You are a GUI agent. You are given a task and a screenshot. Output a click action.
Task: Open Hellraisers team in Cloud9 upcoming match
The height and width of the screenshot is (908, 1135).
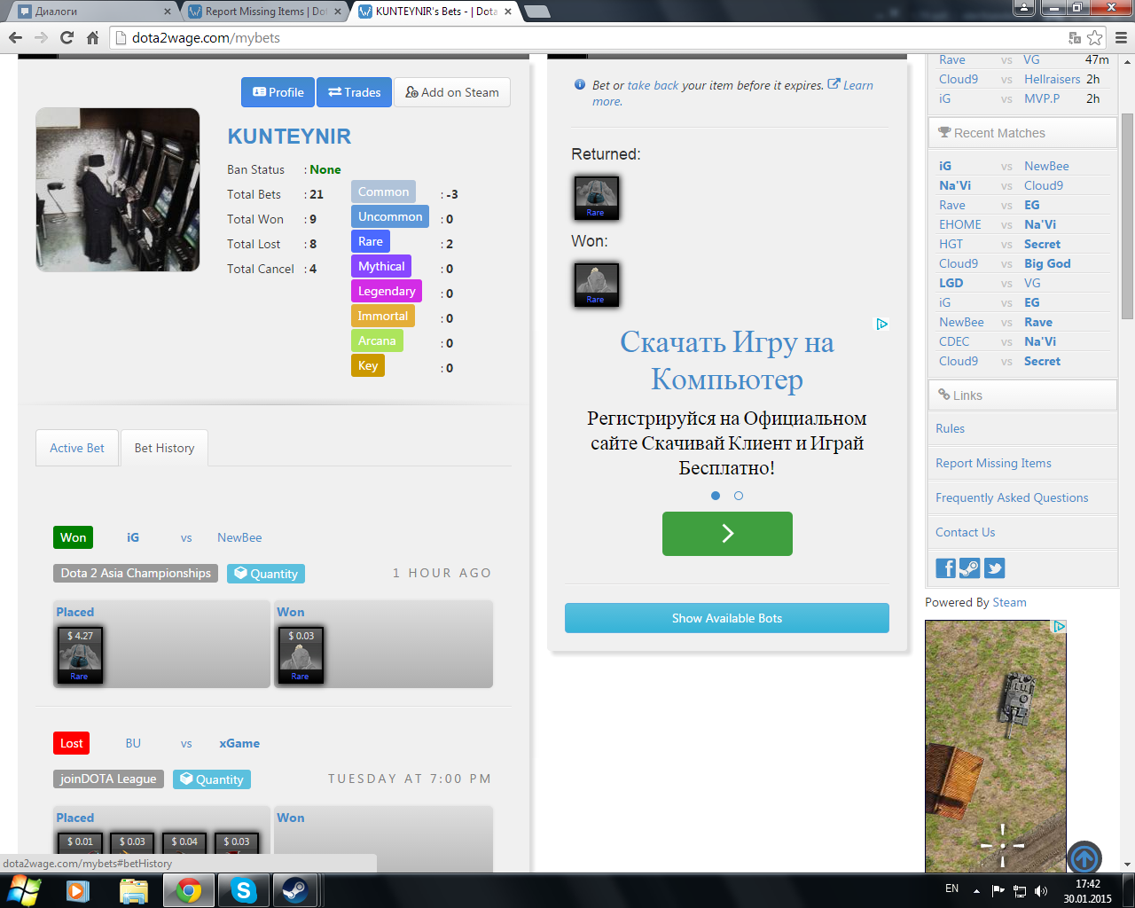pyautogui.click(x=1052, y=79)
